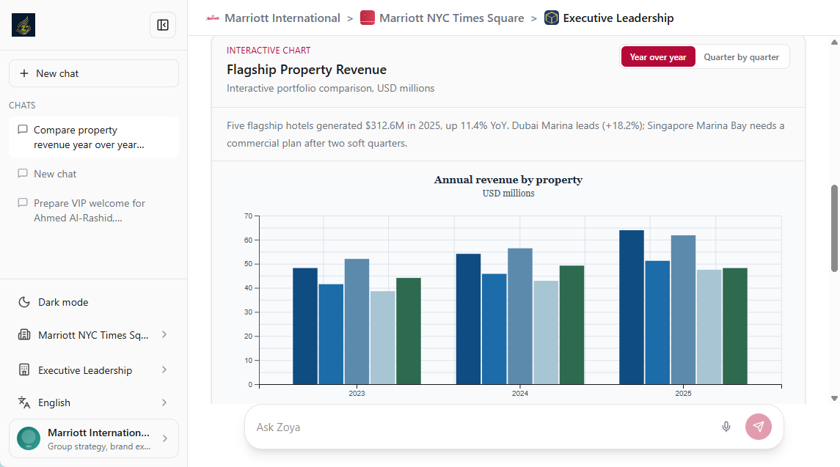Click the cube icon in breadcrumb
The width and height of the screenshot is (840, 467).
point(551,18)
